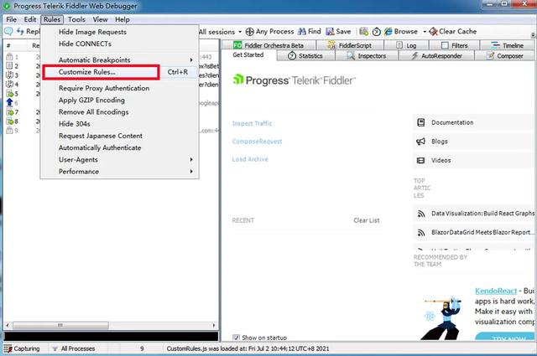The image size is (537, 356).
Task: Click the black QuickExec command box
Action: 111,336
